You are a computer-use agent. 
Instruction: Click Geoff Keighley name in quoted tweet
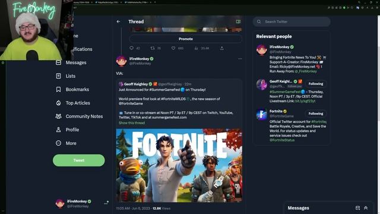click(x=136, y=84)
